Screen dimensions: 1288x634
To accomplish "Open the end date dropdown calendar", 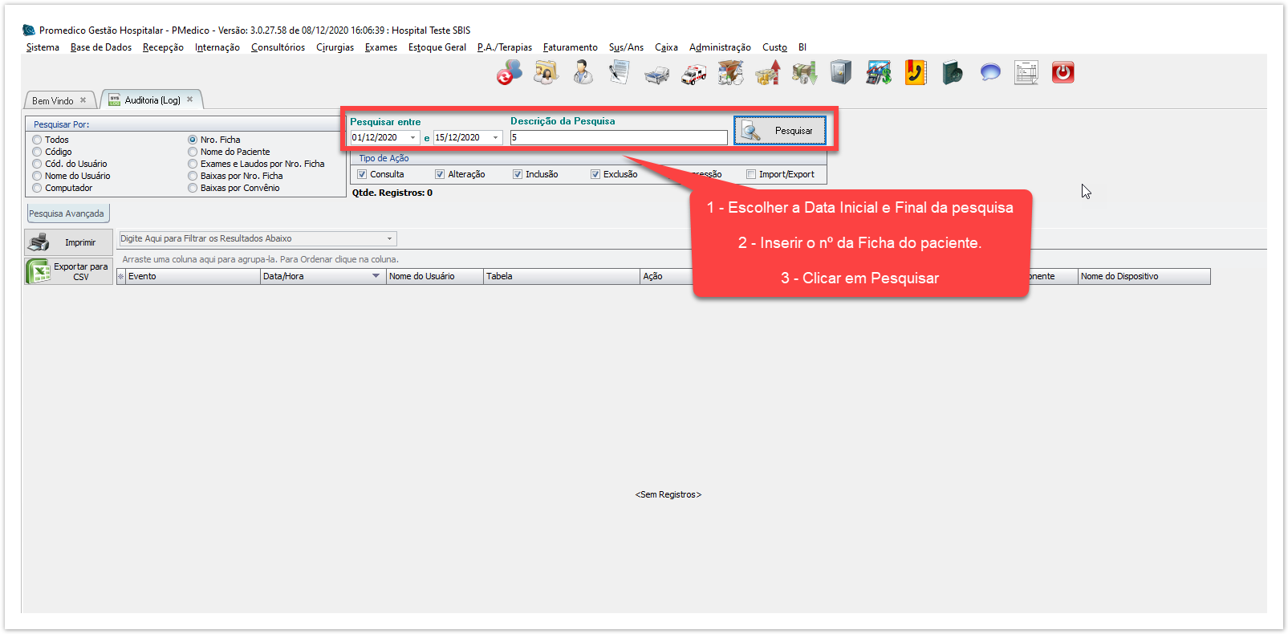I will click(495, 138).
